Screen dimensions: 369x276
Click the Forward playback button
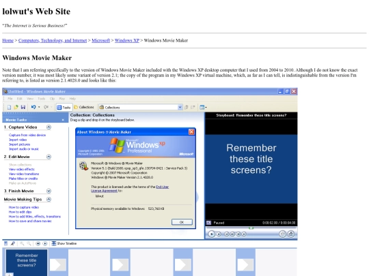[x=244, y=234]
